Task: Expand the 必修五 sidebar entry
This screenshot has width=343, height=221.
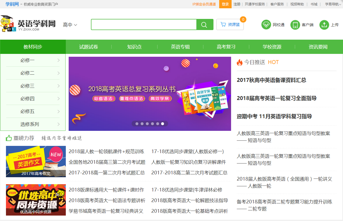Action: click(x=33, y=111)
